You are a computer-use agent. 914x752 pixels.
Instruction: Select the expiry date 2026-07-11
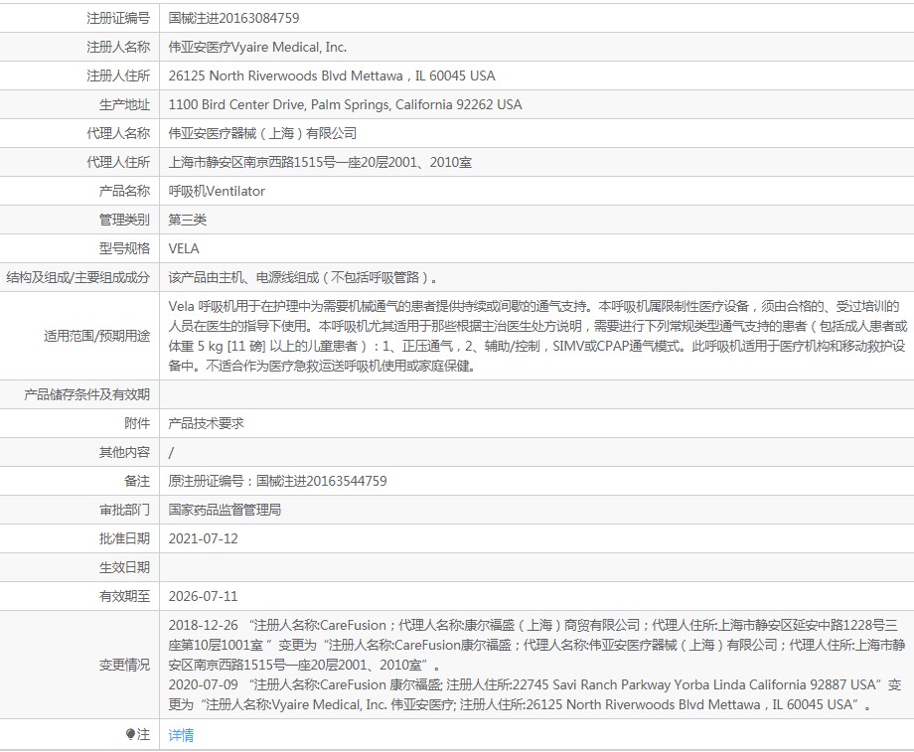click(204, 596)
